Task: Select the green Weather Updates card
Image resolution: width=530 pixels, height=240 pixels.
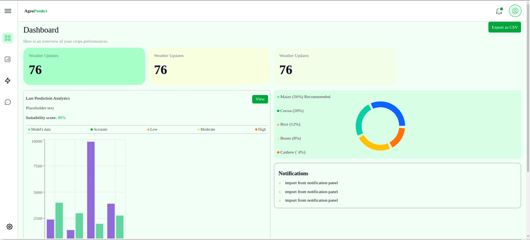Action: pos(84,66)
